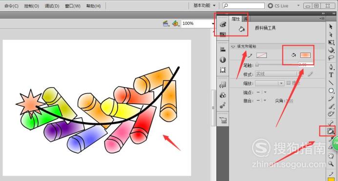Select the Pencil tool
The width and height of the screenshot is (338, 181).
pos(331,99)
